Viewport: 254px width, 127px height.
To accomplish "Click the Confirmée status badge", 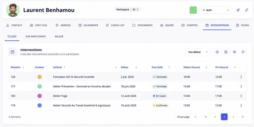I will (x=160, y=106).
